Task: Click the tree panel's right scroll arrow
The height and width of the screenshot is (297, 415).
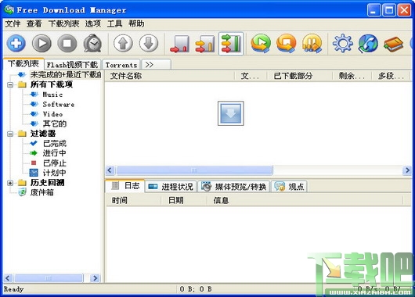Action: tap(95, 278)
